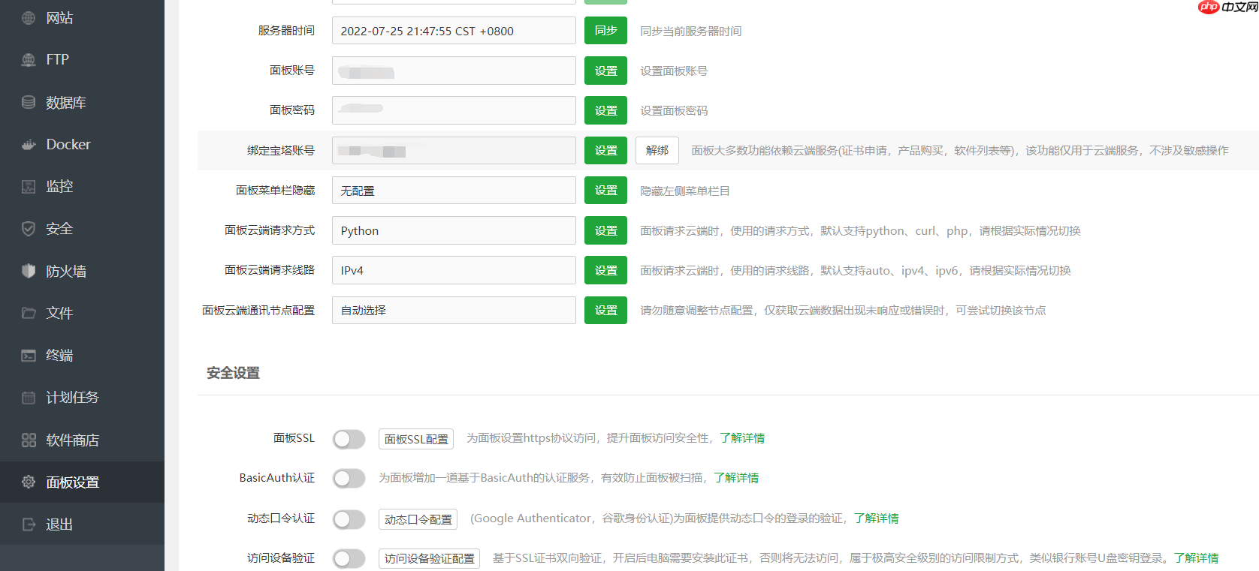Enable the BasicAuth认证 switch
This screenshot has width=1259, height=571.
349,479
